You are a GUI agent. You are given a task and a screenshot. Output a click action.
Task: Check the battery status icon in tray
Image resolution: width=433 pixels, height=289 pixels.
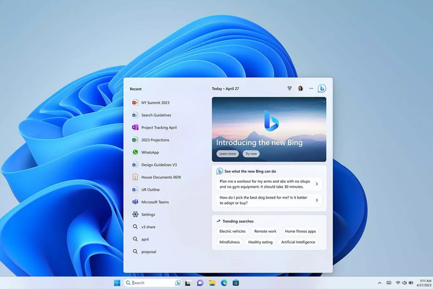pyautogui.click(x=411, y=283)
